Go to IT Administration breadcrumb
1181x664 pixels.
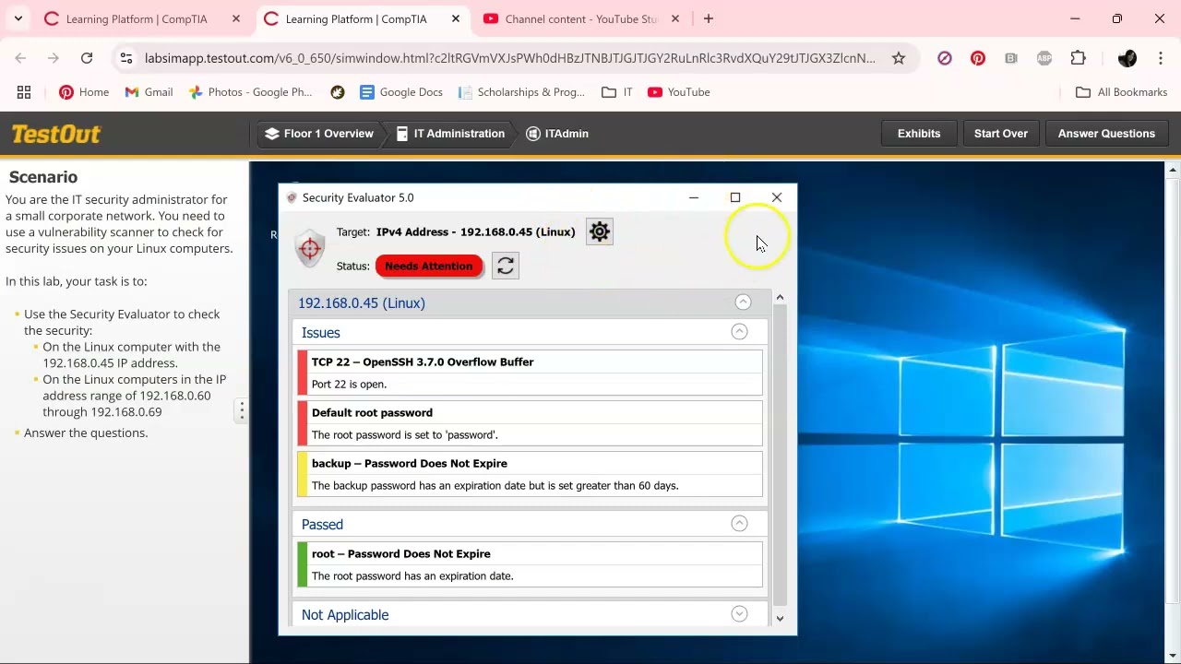point(450,134)
